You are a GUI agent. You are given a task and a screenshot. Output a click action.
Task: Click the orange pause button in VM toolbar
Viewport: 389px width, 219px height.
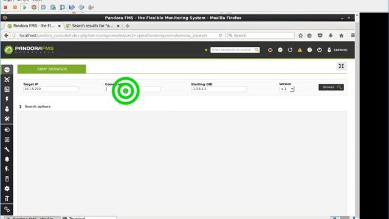click(x=15, y=7)
